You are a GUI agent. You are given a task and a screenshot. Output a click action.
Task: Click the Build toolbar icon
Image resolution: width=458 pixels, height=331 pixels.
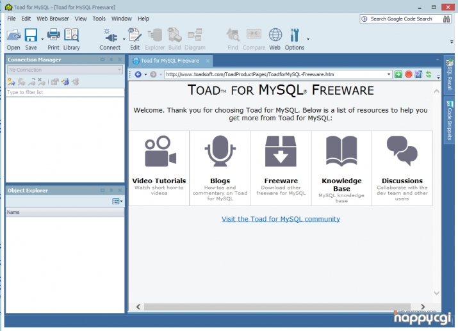[174, 35]
